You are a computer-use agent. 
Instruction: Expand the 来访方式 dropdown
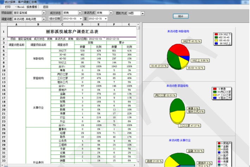(111, 13)
